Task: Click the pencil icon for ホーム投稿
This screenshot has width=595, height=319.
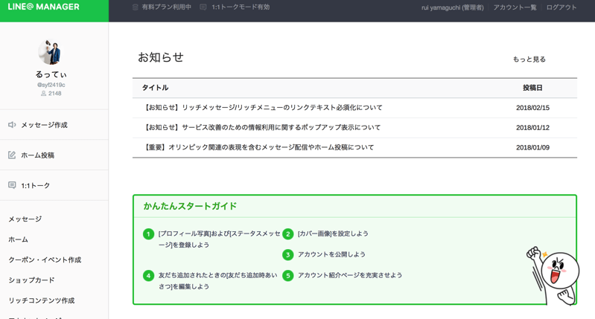Action: click(12, 155)
